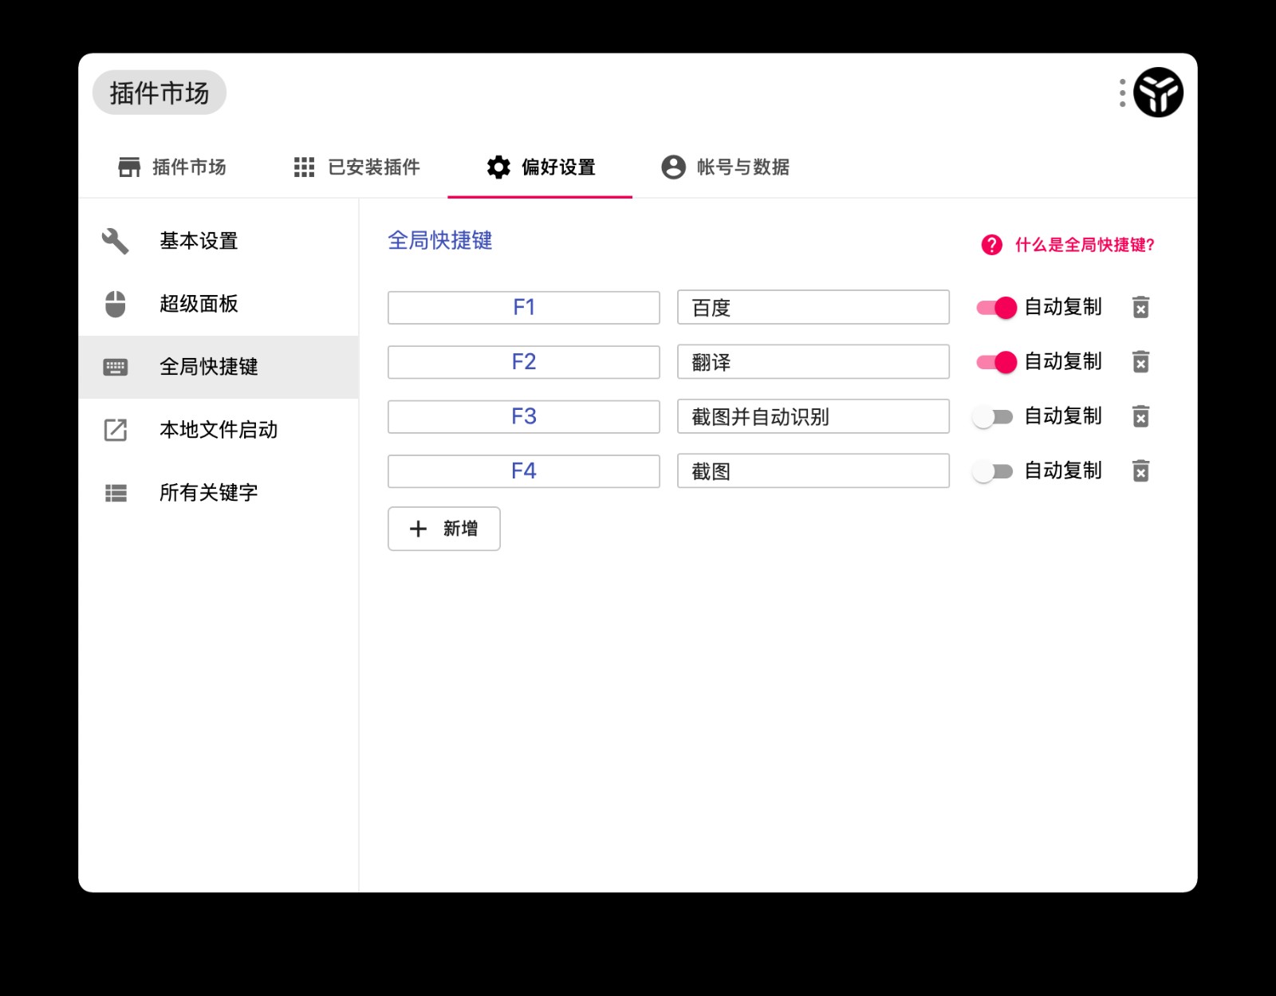Viewport: 1276px width, 996px height.
Task: Click the 新增 add shortcut button
Action: pos(444,529)
